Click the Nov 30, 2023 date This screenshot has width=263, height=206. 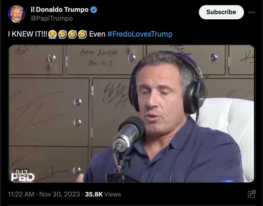[59, 194]
